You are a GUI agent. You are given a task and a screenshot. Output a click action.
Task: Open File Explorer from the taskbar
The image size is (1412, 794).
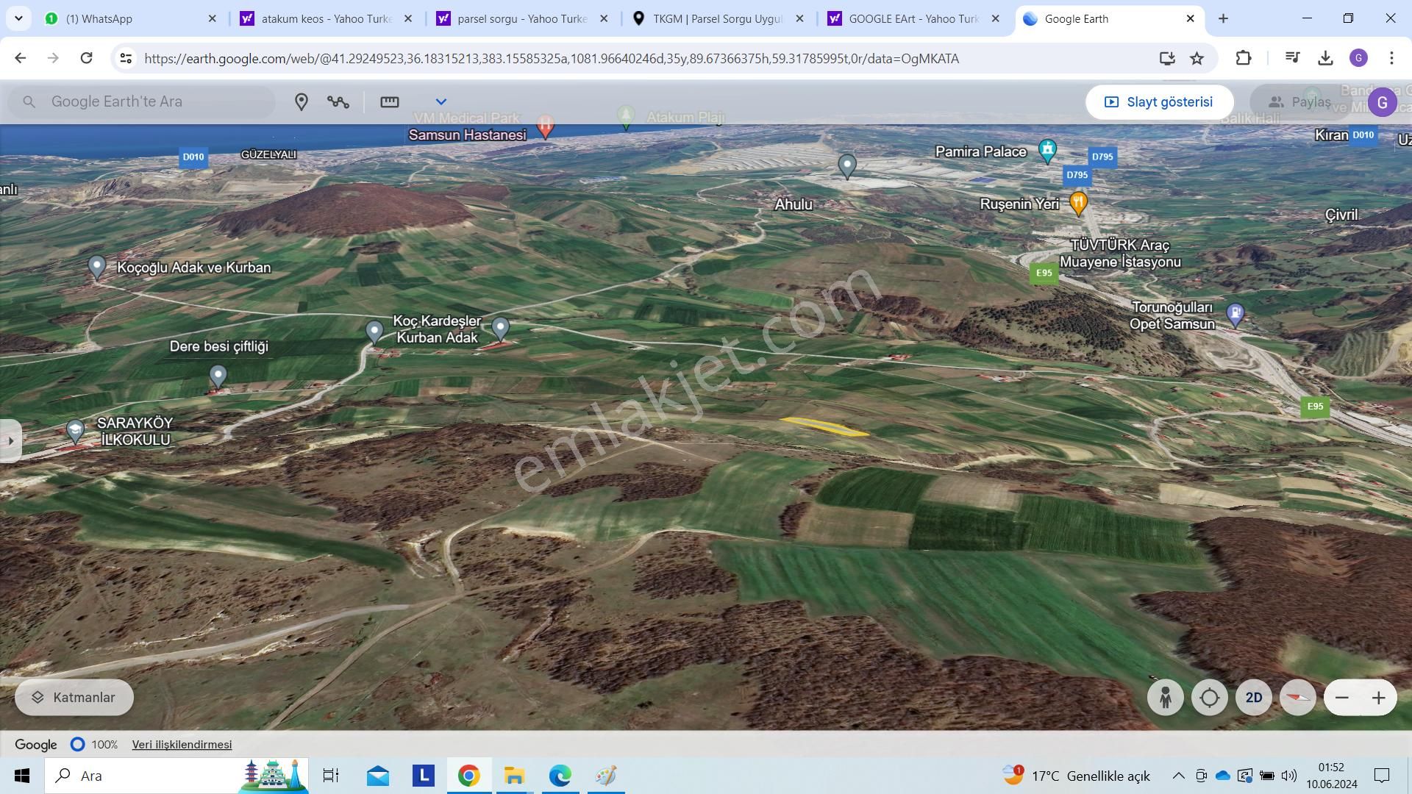click(x=514, y=776)
